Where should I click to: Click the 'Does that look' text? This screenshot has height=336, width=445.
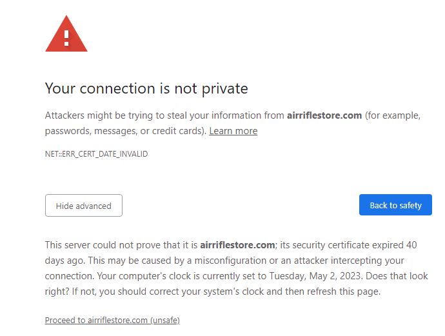(x=397, y=276)
